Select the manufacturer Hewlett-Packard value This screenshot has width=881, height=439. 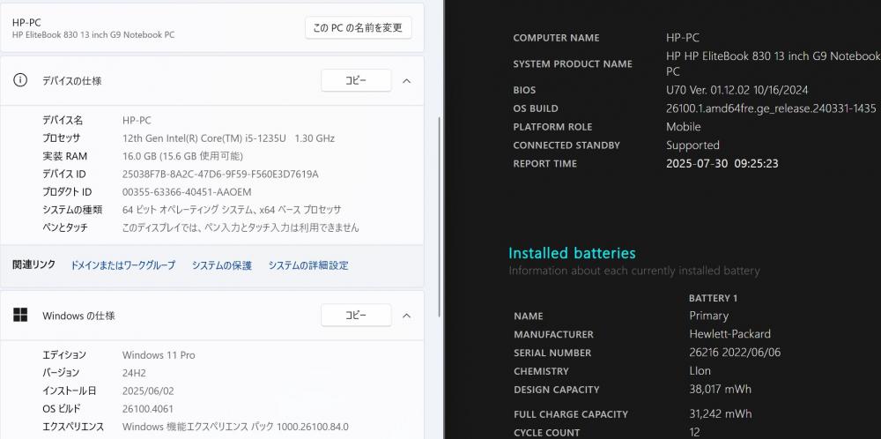pyautogui.click(x=729, y=334)
